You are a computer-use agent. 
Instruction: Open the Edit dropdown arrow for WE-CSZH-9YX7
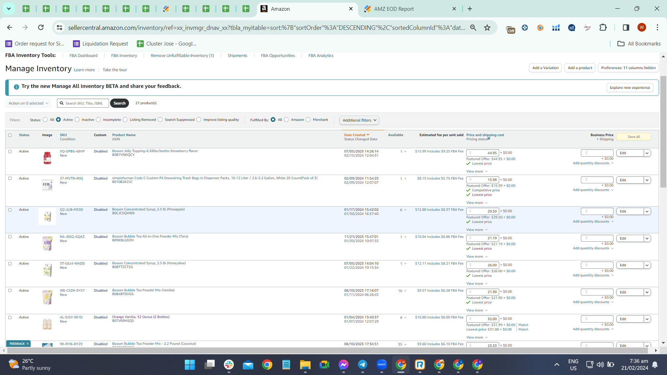(647, 292)
